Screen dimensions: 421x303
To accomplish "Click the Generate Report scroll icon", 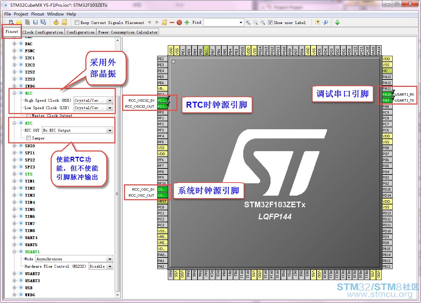I will pos(64,22).
